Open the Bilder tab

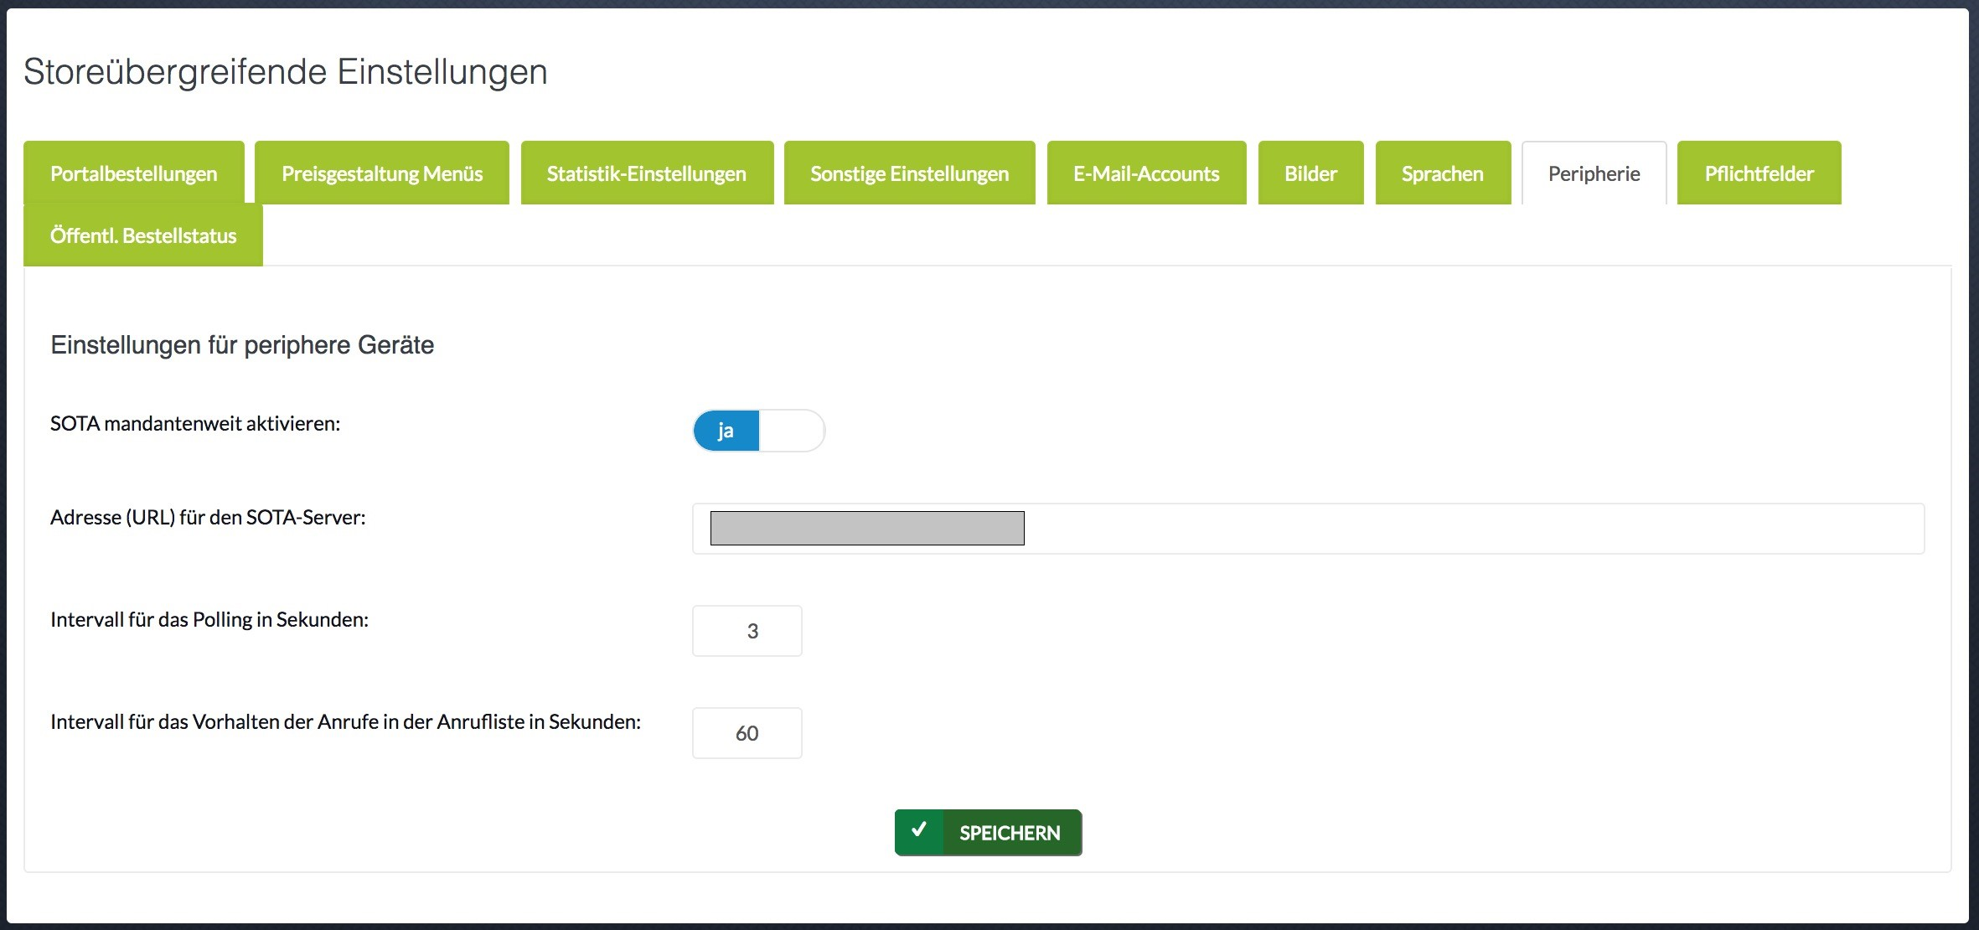point(1310,173)
